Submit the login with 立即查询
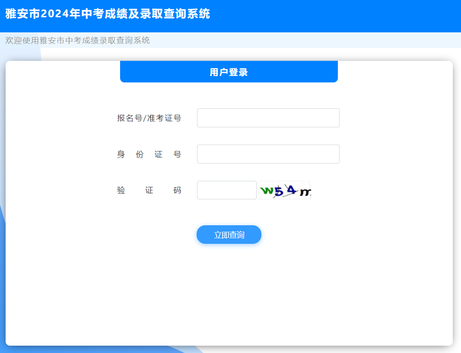Viewport: 461px width, 353px height. point(229,234)
